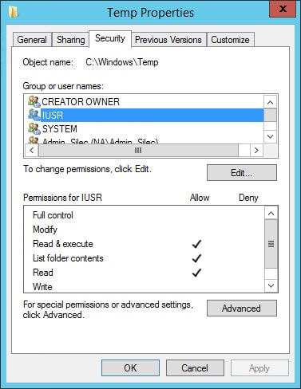Open the Previous Versions tab
301x389 pixels.
tap(168, 40)
